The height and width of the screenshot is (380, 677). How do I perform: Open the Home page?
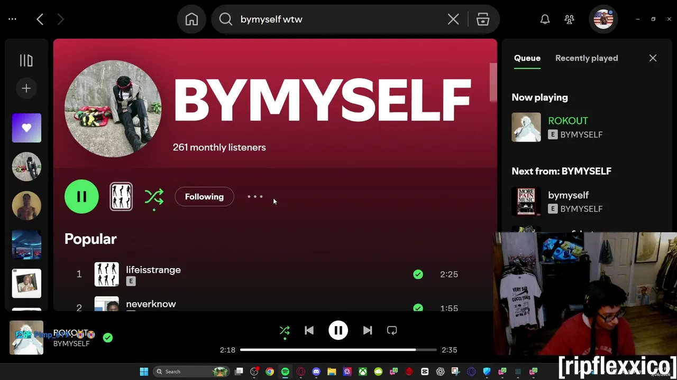click(x=191, y=19)
